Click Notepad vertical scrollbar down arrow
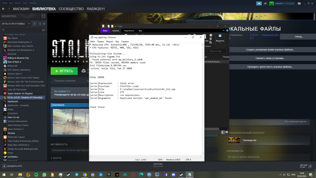Image resolution: width=316 pixels, height=178 pixels. tap(203, 153)
